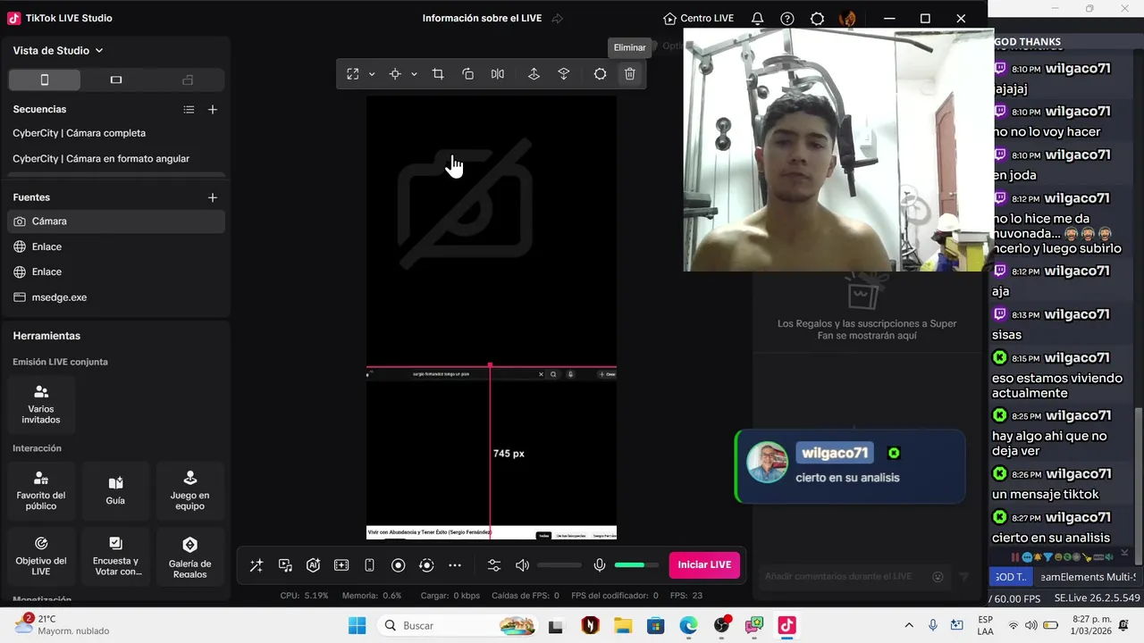Image resolution: width=1144 pixels, height=643 pixels.
Task: Open the Secuencias list options icon
Action: pos(189,110)
